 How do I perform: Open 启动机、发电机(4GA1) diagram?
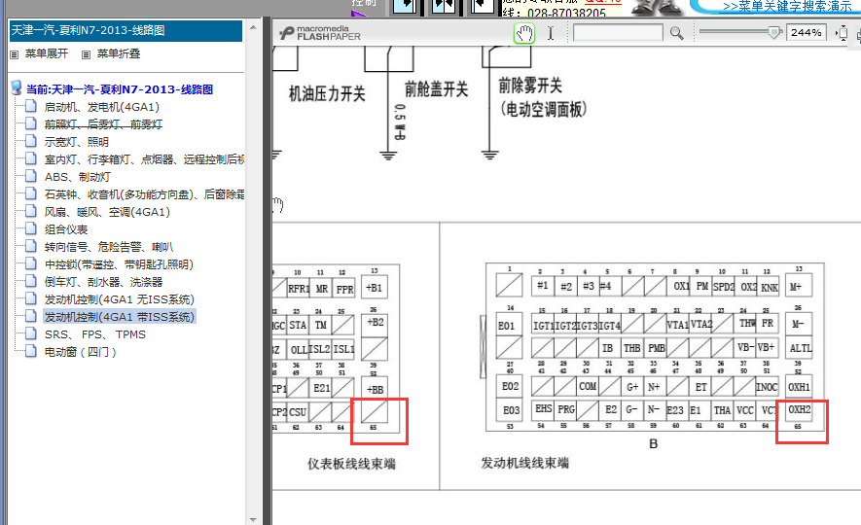[101, 107]
